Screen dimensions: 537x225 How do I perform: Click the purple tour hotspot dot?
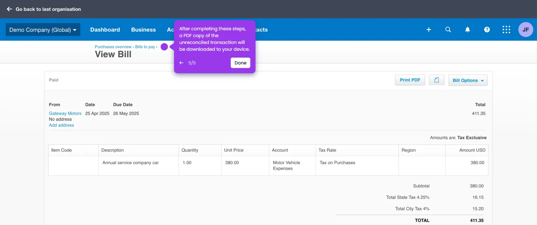tap(164, 47)
